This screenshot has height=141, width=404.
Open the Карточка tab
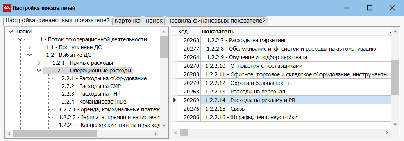(128, 21)
